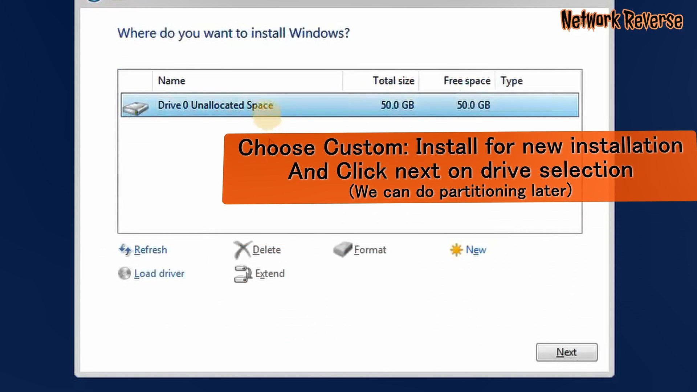Open the Load driver link

pyautogui.click(x=159, y=273)
